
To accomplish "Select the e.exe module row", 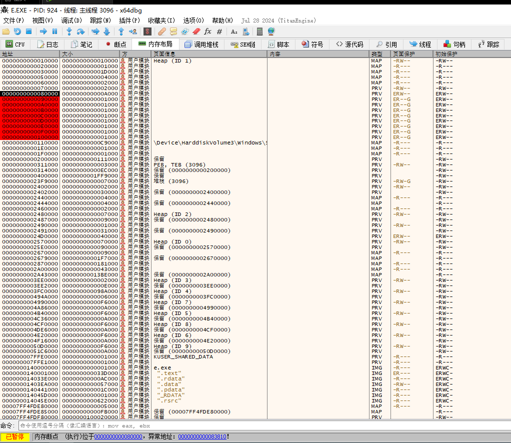I will point(255,367).
